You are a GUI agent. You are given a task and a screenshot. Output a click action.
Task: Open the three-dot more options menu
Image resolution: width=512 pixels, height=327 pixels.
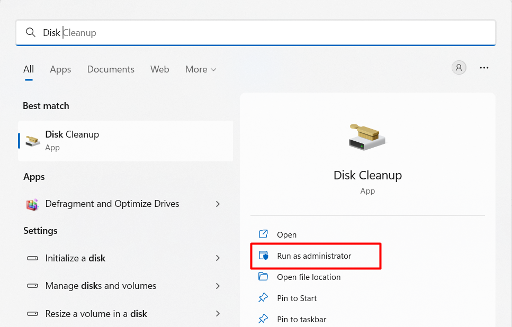[x=483, y=68]
